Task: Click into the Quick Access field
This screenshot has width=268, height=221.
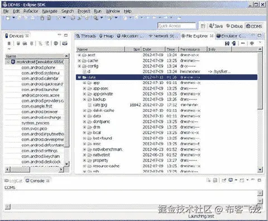Action: coord(176,26)
